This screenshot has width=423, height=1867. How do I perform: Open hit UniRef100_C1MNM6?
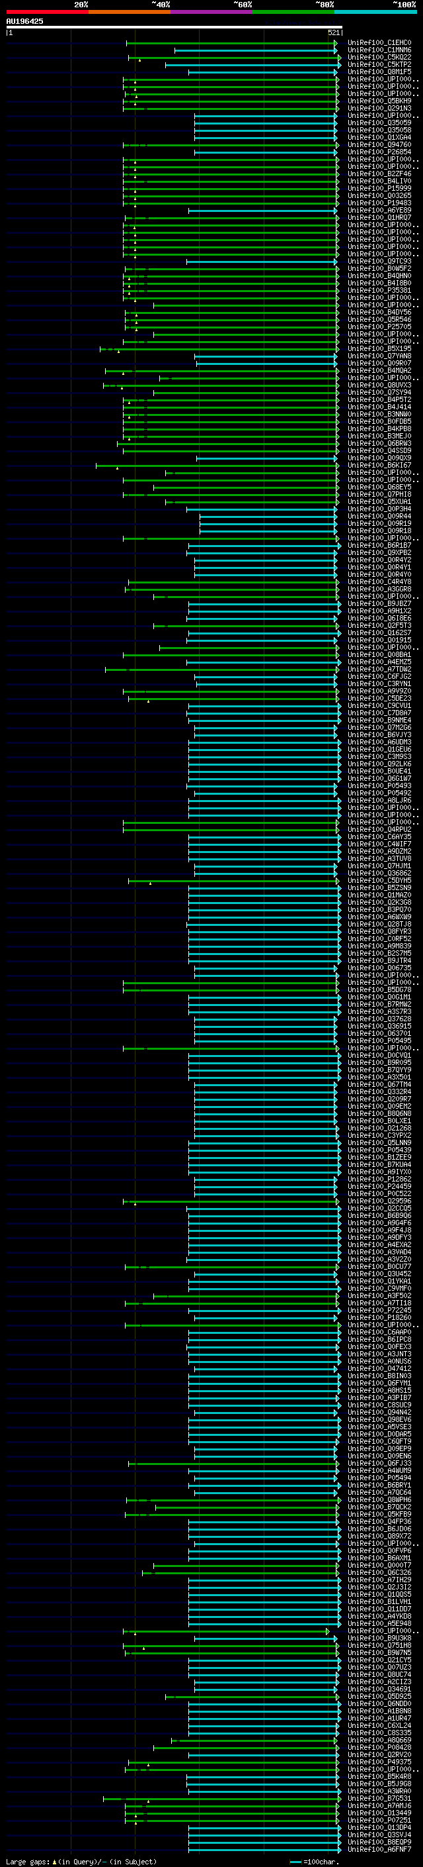point(379,50)
